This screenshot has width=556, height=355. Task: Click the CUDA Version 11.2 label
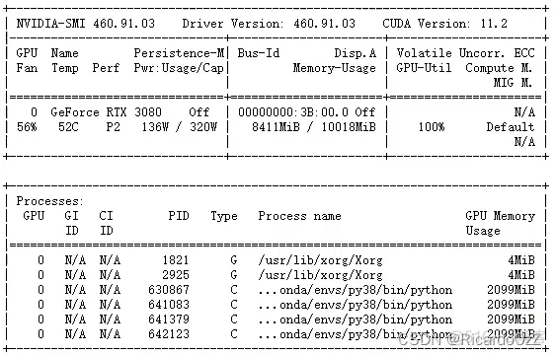(444, 24)
